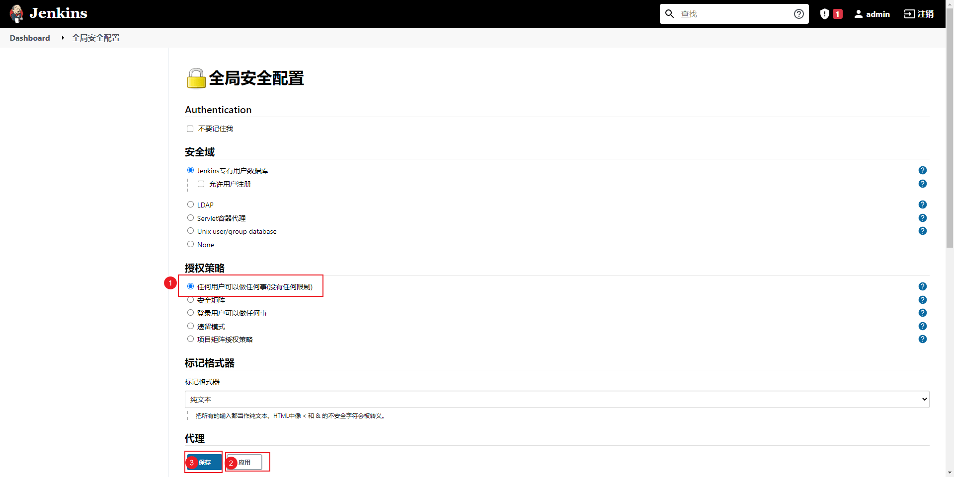
Task: Select Jenkins专有用户数据库 radio option
Action: [x=190, y=170]
